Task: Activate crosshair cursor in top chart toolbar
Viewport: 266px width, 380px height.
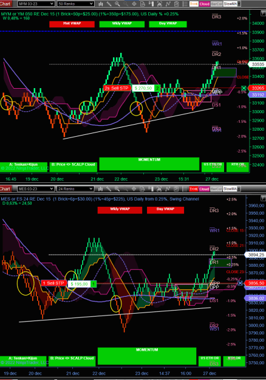Action: point(134,4)
